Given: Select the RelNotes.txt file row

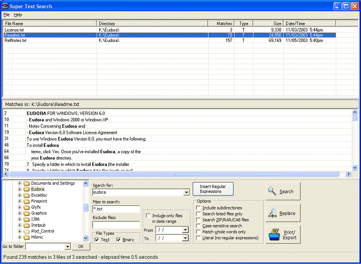Looking at the screenshot, I should pos(16,41).
